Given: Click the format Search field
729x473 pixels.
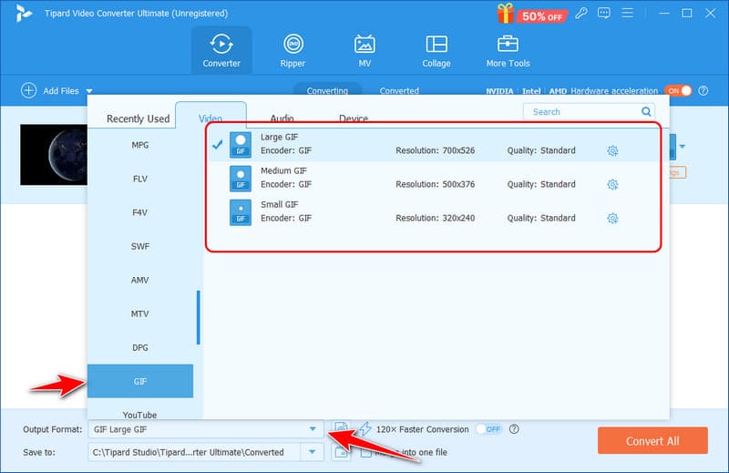Looking at the screenshot, I should (x=589, y=111).
